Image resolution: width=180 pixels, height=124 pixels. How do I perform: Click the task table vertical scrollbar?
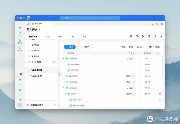coord(163,65)
